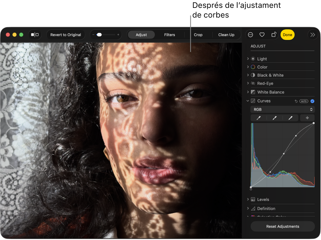This screenshot has width=321, height=240.
Task: Rotate the photo using the rotate icon
Action: click(x=274, y=35)
